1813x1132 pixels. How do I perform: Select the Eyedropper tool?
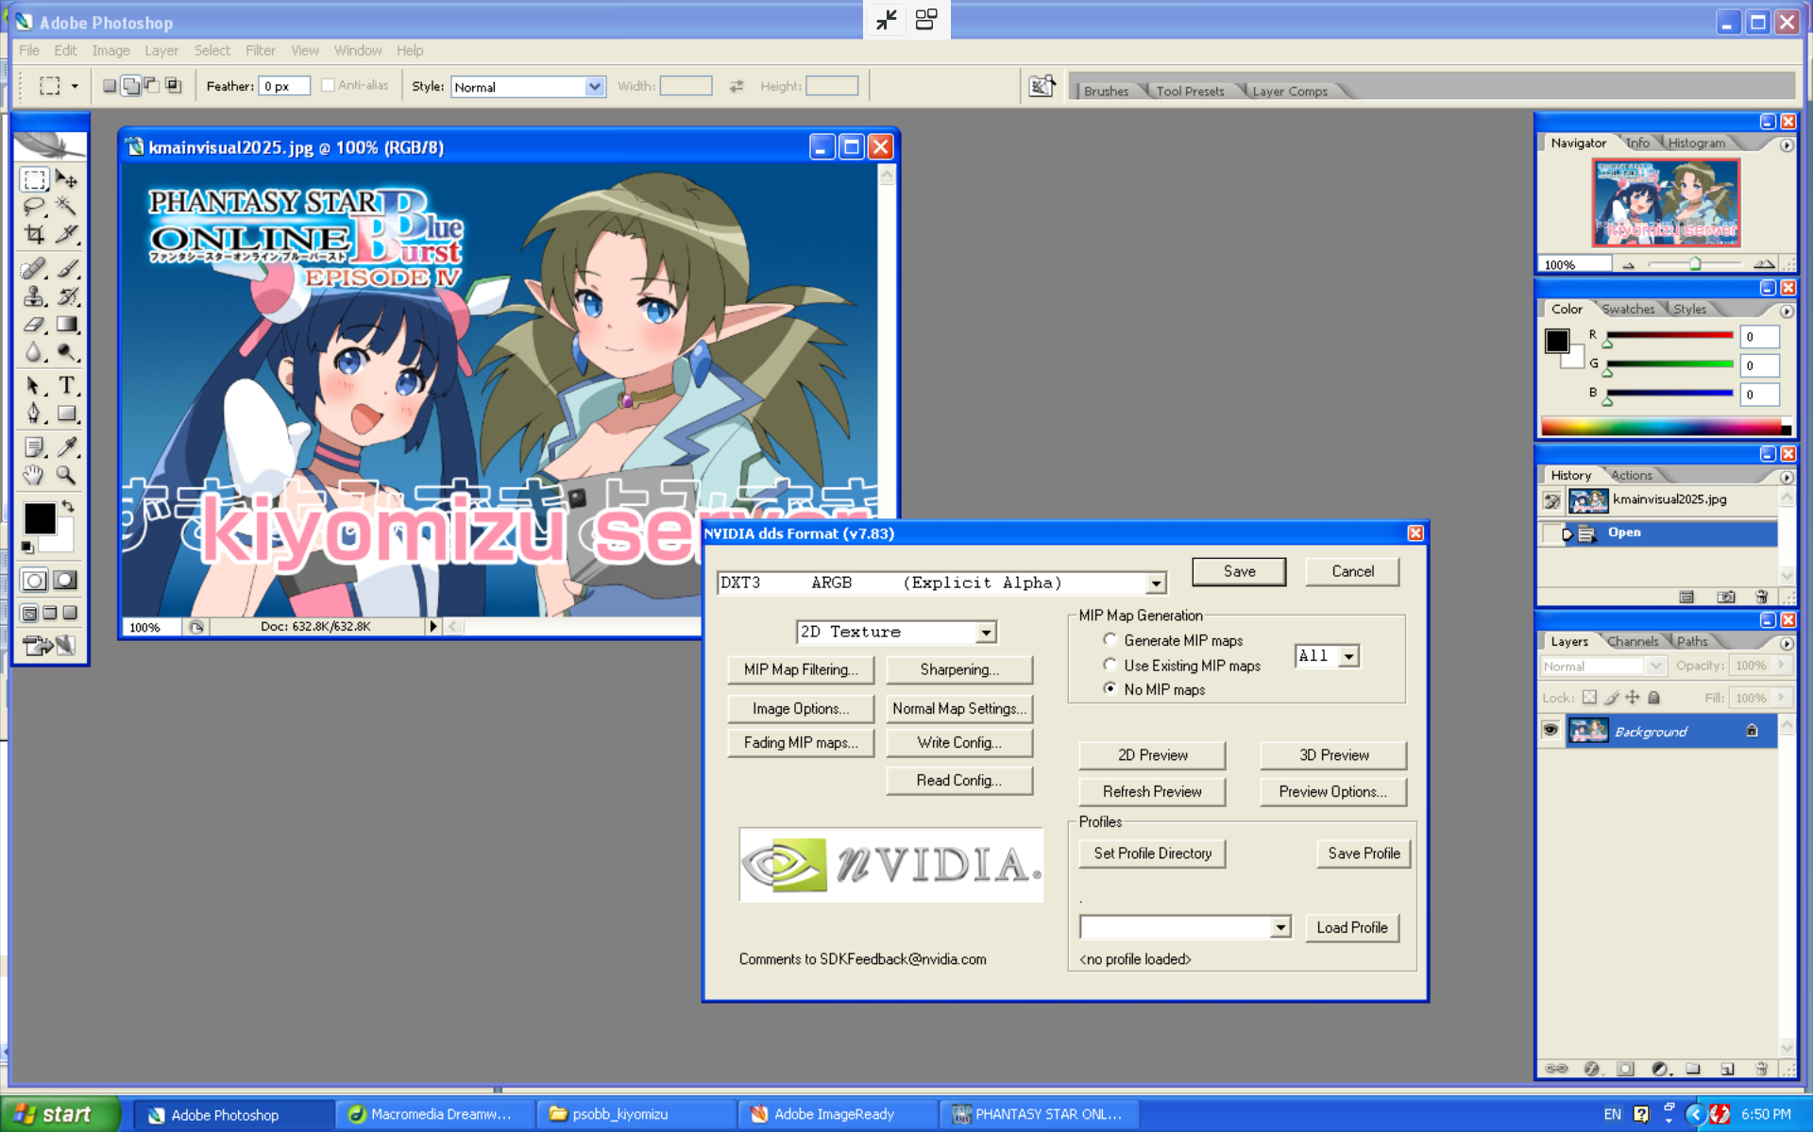(x=66, y=447)
